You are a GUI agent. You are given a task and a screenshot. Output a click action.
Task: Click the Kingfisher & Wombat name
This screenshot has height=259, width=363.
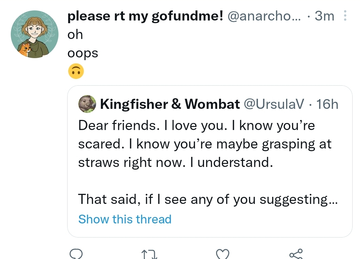point(170,104)
